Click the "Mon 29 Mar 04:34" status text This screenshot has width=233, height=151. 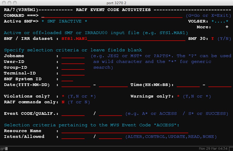(x=213, y=148)
